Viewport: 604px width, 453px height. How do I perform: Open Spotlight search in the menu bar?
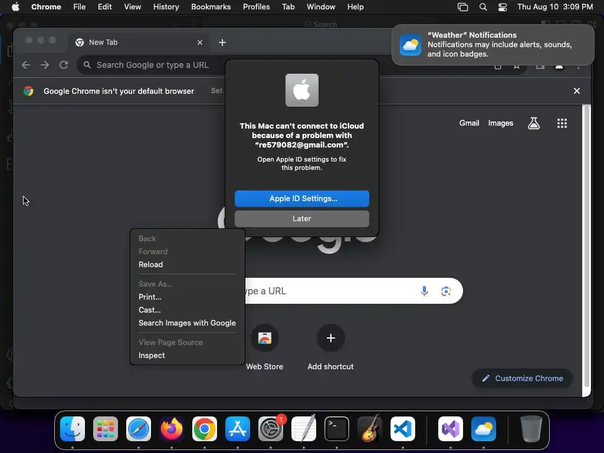(482, 7)
